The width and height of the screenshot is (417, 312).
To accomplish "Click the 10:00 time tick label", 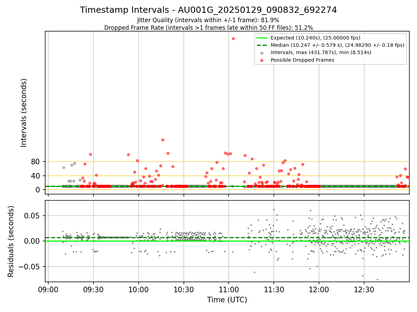I will (139, 289).
